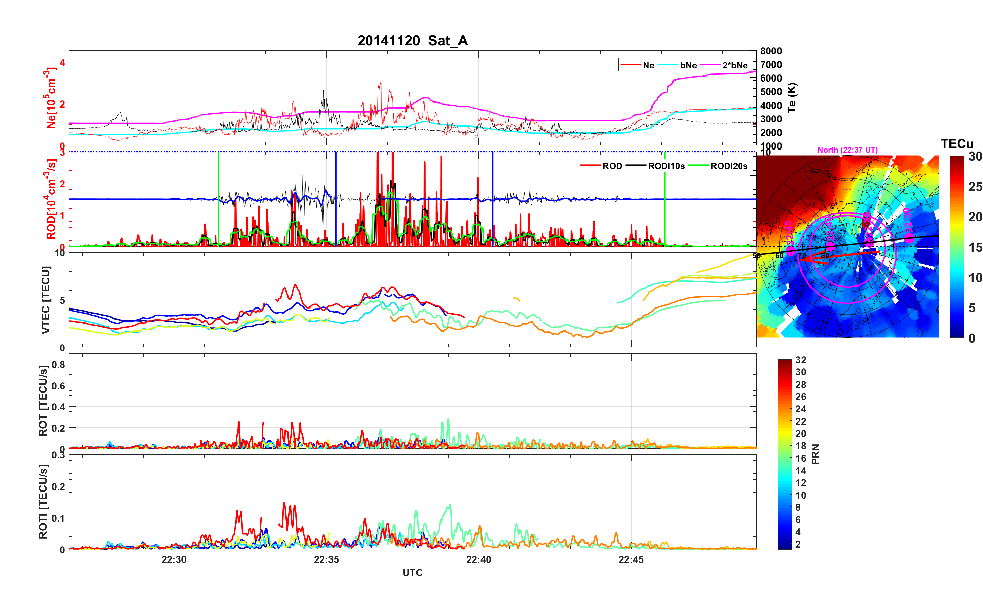Click the UTC x-axis label

coord(412,573)
